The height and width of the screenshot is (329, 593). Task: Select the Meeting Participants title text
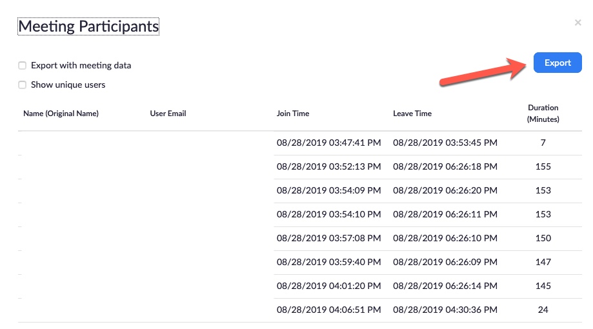88,26
